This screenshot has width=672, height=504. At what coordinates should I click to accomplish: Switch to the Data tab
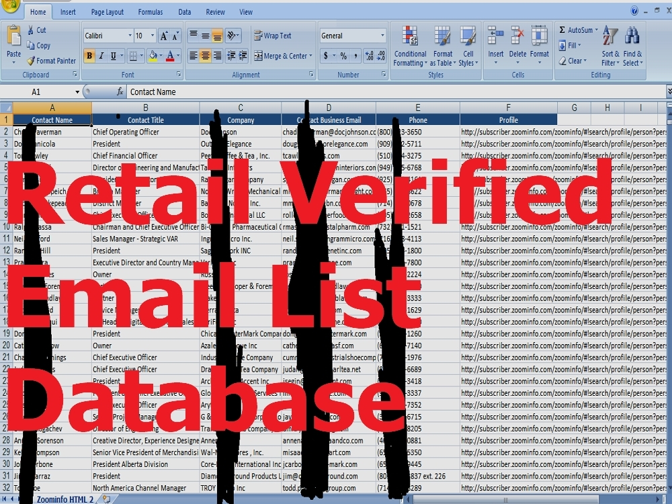tap(185, 12)
